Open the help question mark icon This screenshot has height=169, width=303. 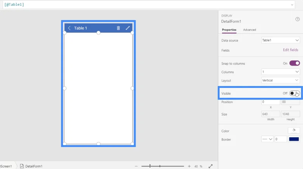[297, 19]
